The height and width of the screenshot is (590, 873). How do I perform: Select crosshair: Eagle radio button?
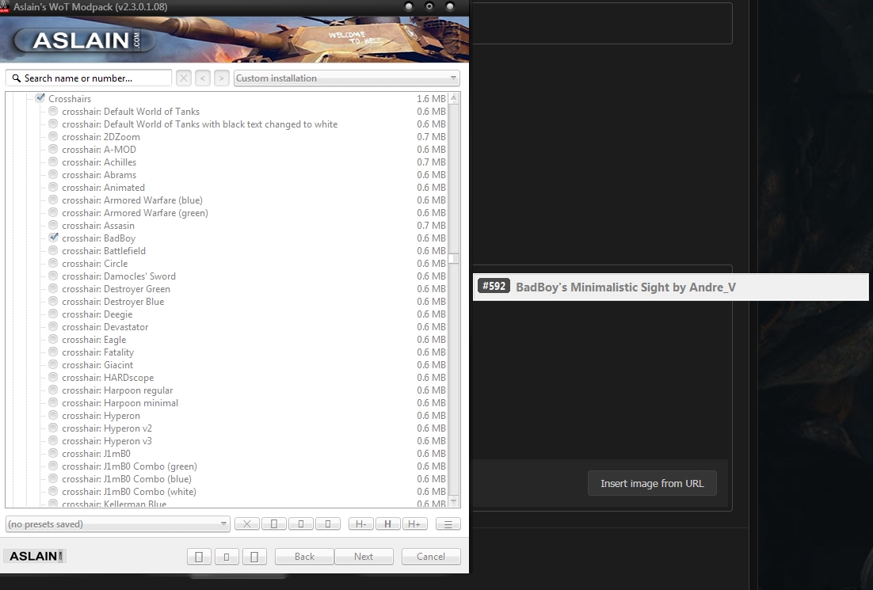pyautogui.click(x=53, y=340)
